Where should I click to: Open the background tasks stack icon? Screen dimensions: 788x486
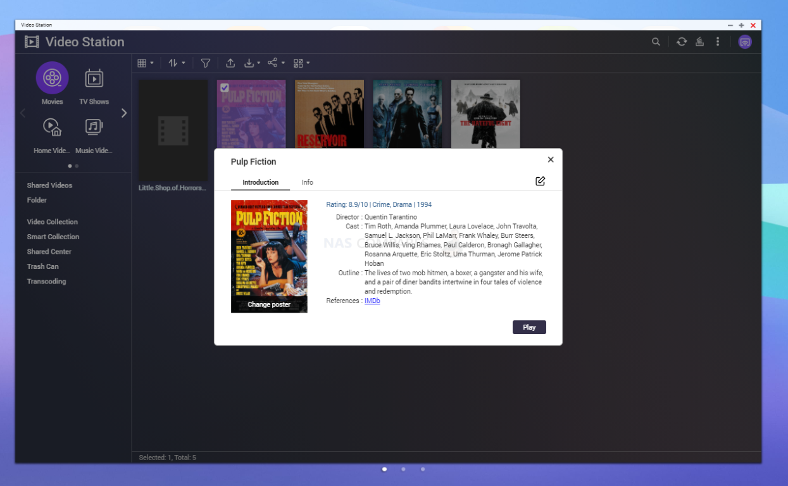click(699, 42)
